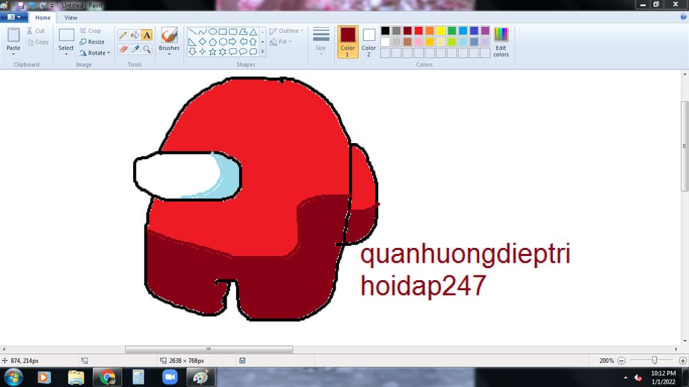Activate Color 2 background selector
Screen dimensions: 689x387
[369, 42]
